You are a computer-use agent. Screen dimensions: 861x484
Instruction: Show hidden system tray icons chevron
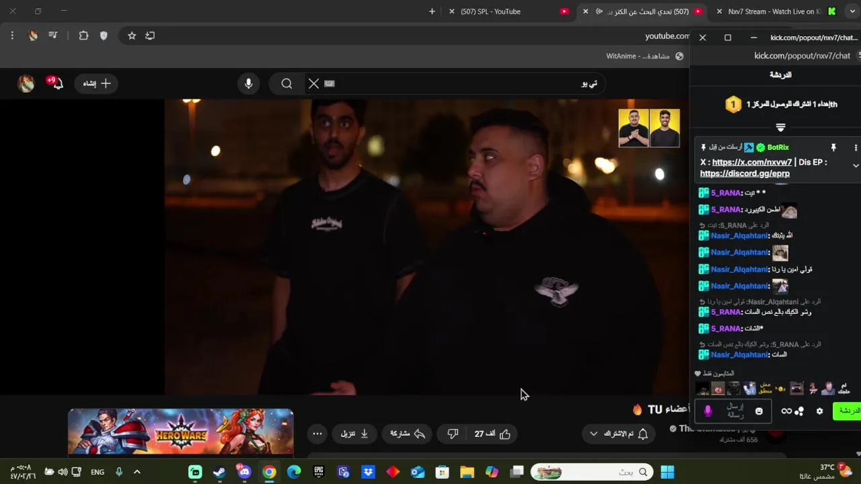click(137, 472)
